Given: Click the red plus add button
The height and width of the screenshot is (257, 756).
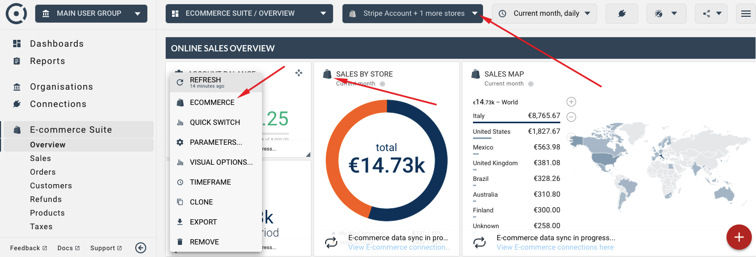Looking at the screenshot, I should pyautogui.click(x=739, y=237).
